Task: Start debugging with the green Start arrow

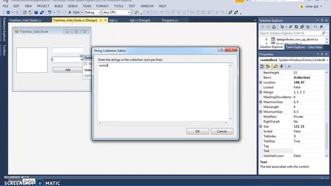Action: 70,12
